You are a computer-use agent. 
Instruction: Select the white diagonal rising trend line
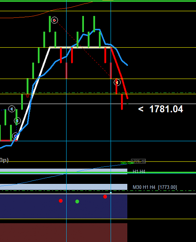point(33,94)
